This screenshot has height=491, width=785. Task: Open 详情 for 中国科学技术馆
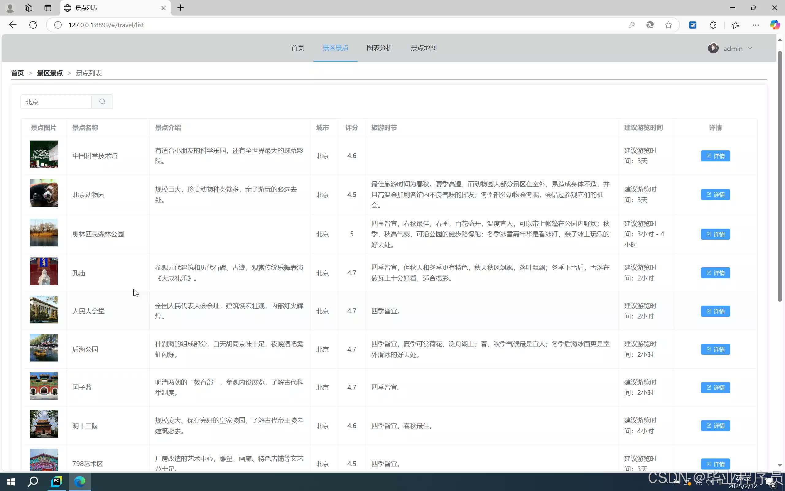point(715,156)
